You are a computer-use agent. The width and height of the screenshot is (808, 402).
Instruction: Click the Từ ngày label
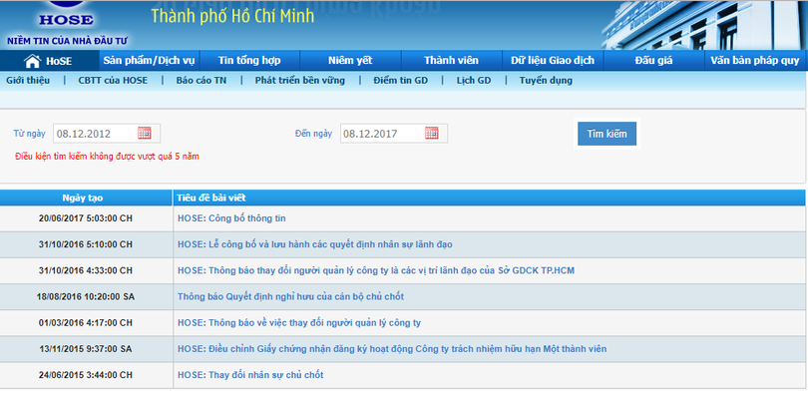pos(29,134)
